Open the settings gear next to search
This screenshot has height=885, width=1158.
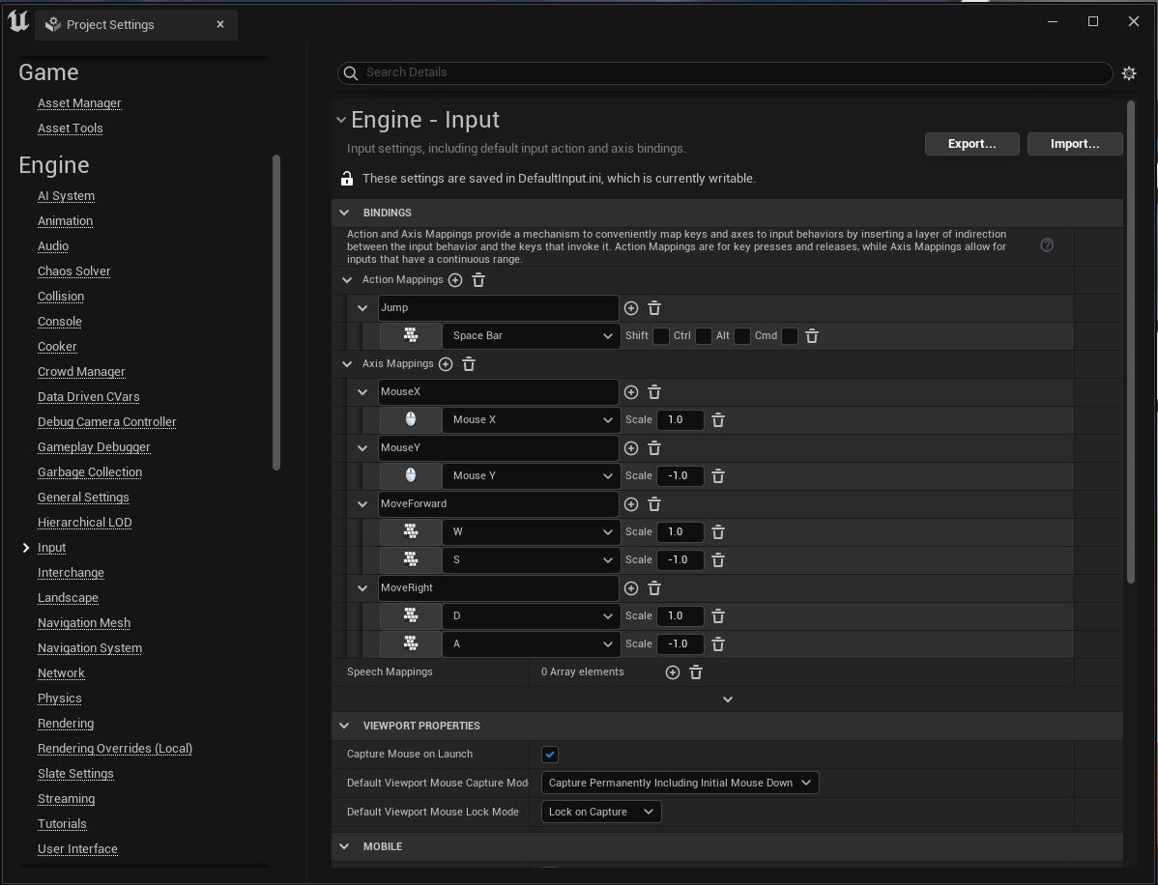point(1129,73)
